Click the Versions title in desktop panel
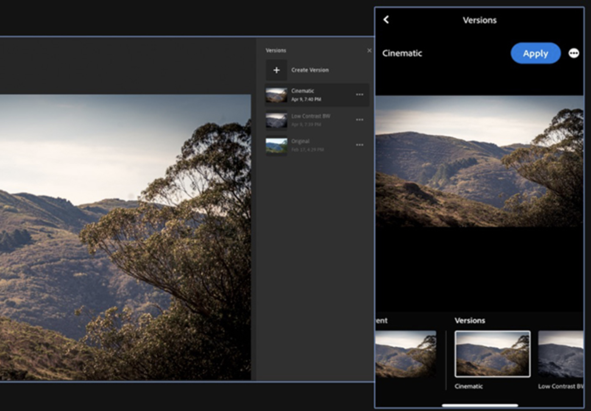This screenshot has width=591, height=411. [x=276, y=50]
